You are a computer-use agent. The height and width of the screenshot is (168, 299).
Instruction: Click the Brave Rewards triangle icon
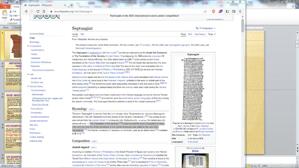click(221, 12)
